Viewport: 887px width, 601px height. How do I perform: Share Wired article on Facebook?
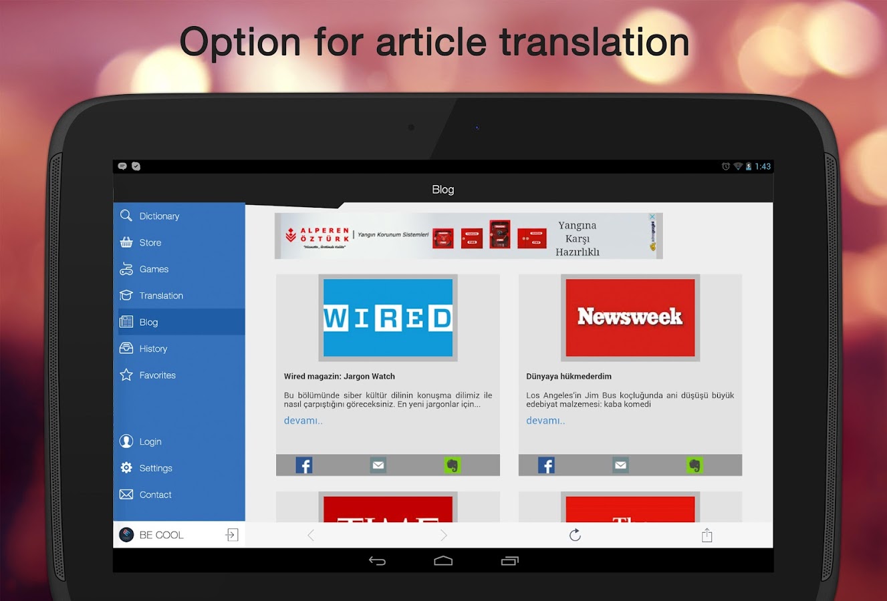coord(304,465)
